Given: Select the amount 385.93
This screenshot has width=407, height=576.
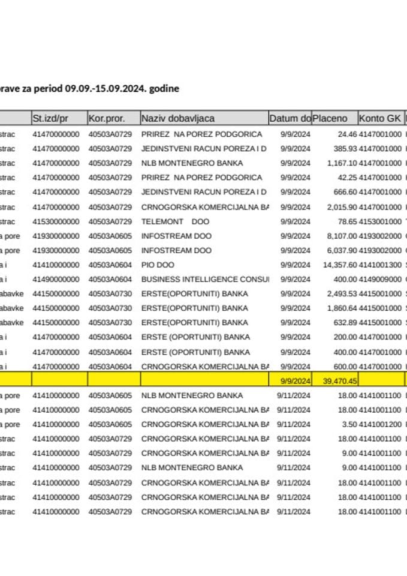Looking at the screenshot, I should pos(345,149).
